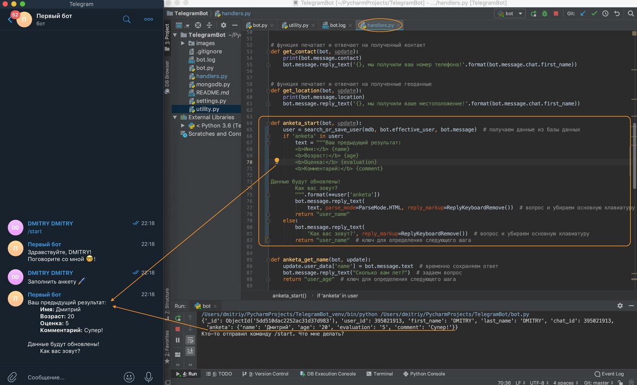Open the Project view selector dropdown

(183, 25)
